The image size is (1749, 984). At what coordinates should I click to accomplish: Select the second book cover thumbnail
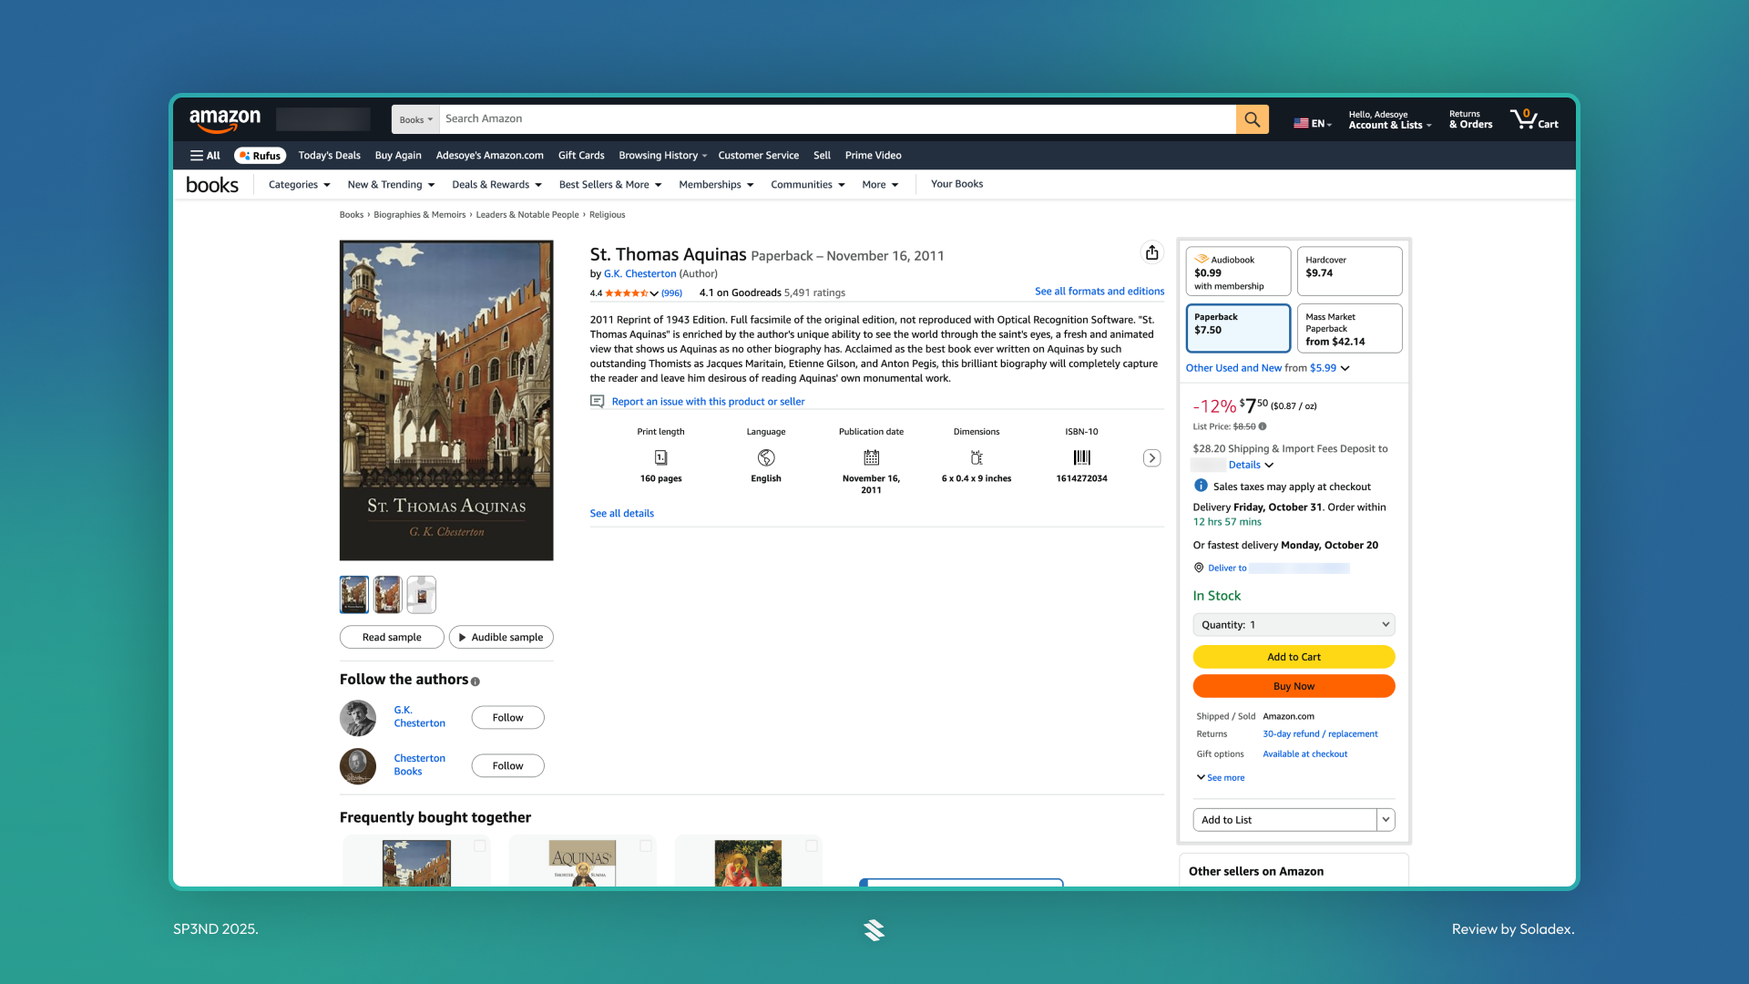[x=387, y=595]
